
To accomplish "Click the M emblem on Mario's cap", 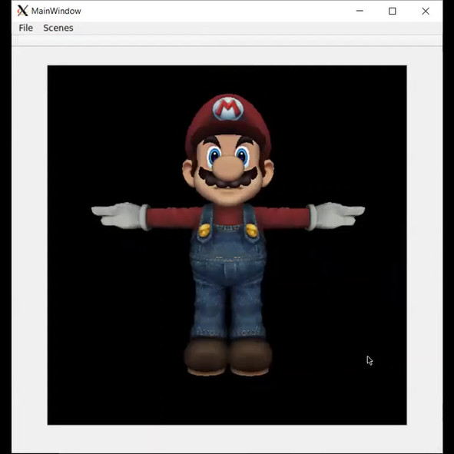I will [x=228, y=109].
